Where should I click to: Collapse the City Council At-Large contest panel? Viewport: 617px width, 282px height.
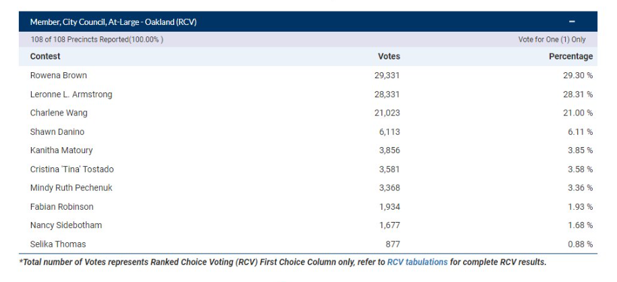pos(572,22)
